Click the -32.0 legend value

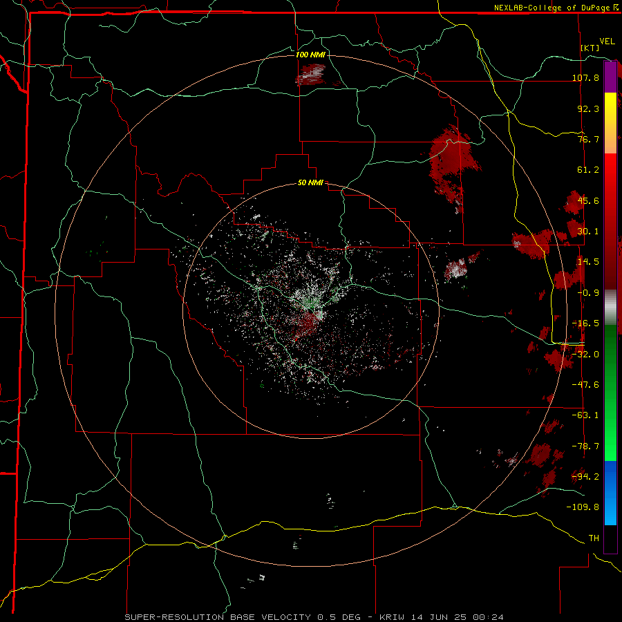tap(585, 355)
